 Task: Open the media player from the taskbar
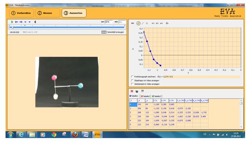click(42, 135)
